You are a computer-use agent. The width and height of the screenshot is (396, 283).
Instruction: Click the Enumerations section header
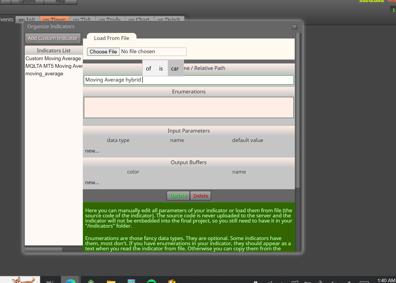click(189, 92)
